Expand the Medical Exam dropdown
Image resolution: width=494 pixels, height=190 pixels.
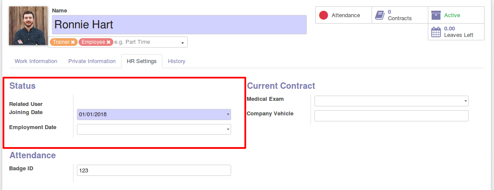point(466,101)
